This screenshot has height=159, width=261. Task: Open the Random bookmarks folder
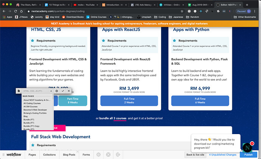pos(193,17)
